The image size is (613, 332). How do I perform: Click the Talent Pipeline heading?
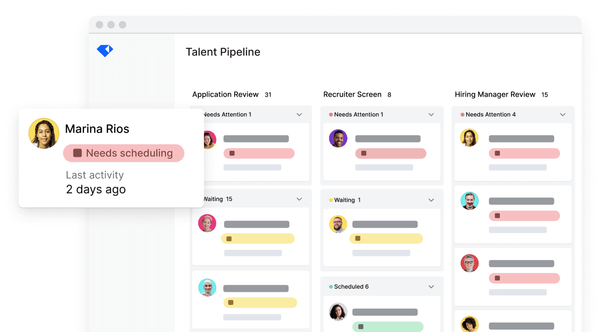pos(223,52)
